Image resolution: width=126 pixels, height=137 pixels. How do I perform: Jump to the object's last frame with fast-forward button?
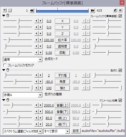tap(93, 11)
